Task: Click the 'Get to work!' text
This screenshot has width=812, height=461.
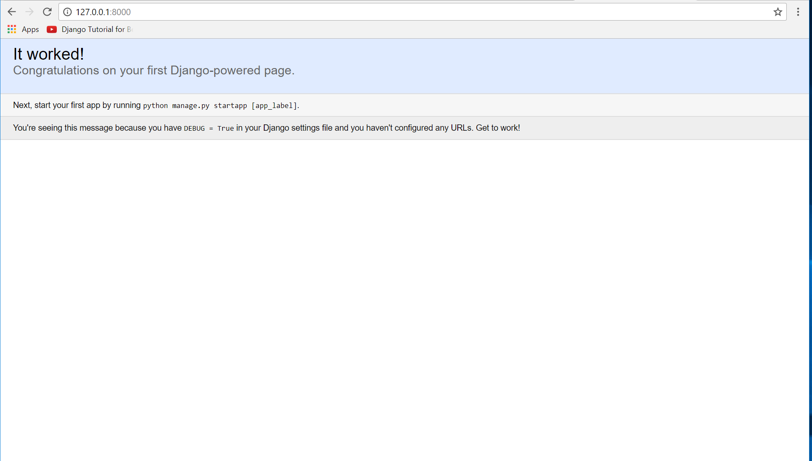Action: [x=498, y=128]
